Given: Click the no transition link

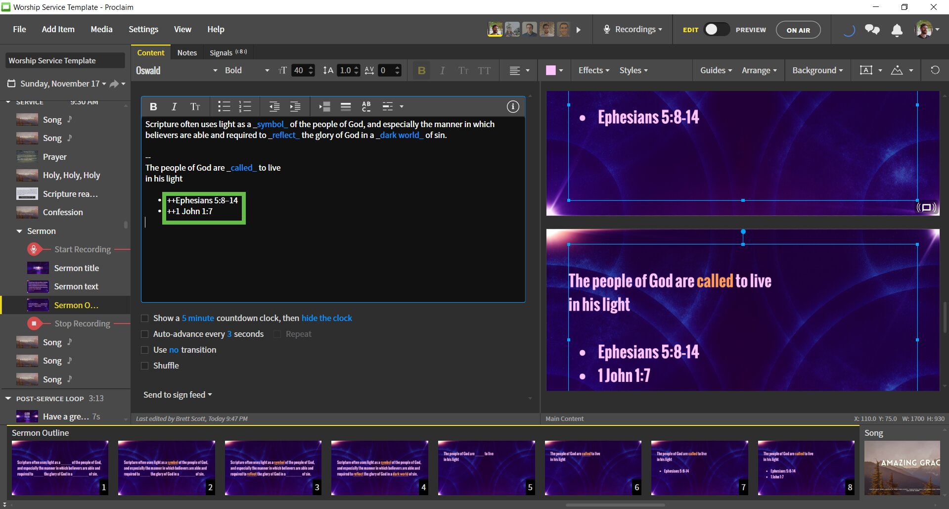Looking at the screenshot, I should click(x=174, y=350).
